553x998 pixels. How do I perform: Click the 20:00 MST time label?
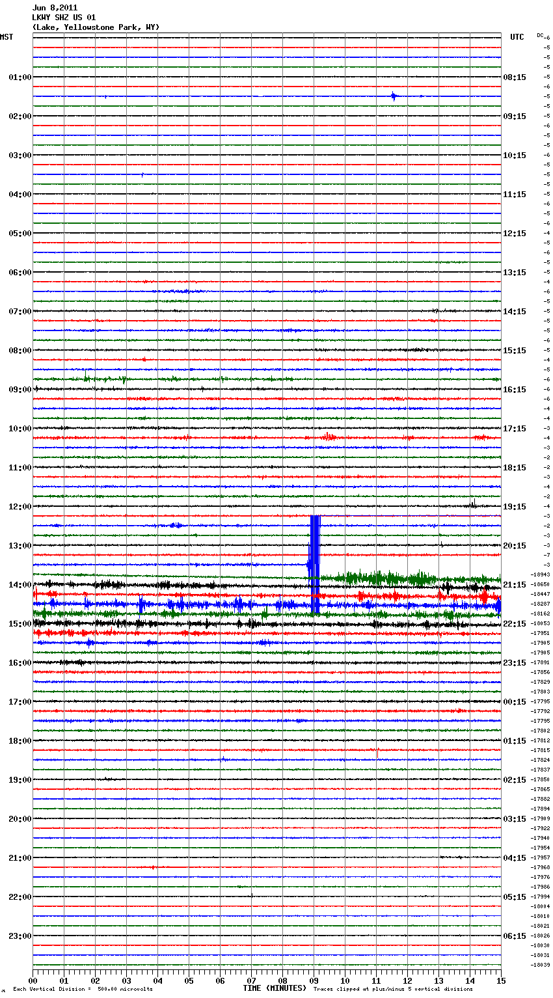coord(20,819)
